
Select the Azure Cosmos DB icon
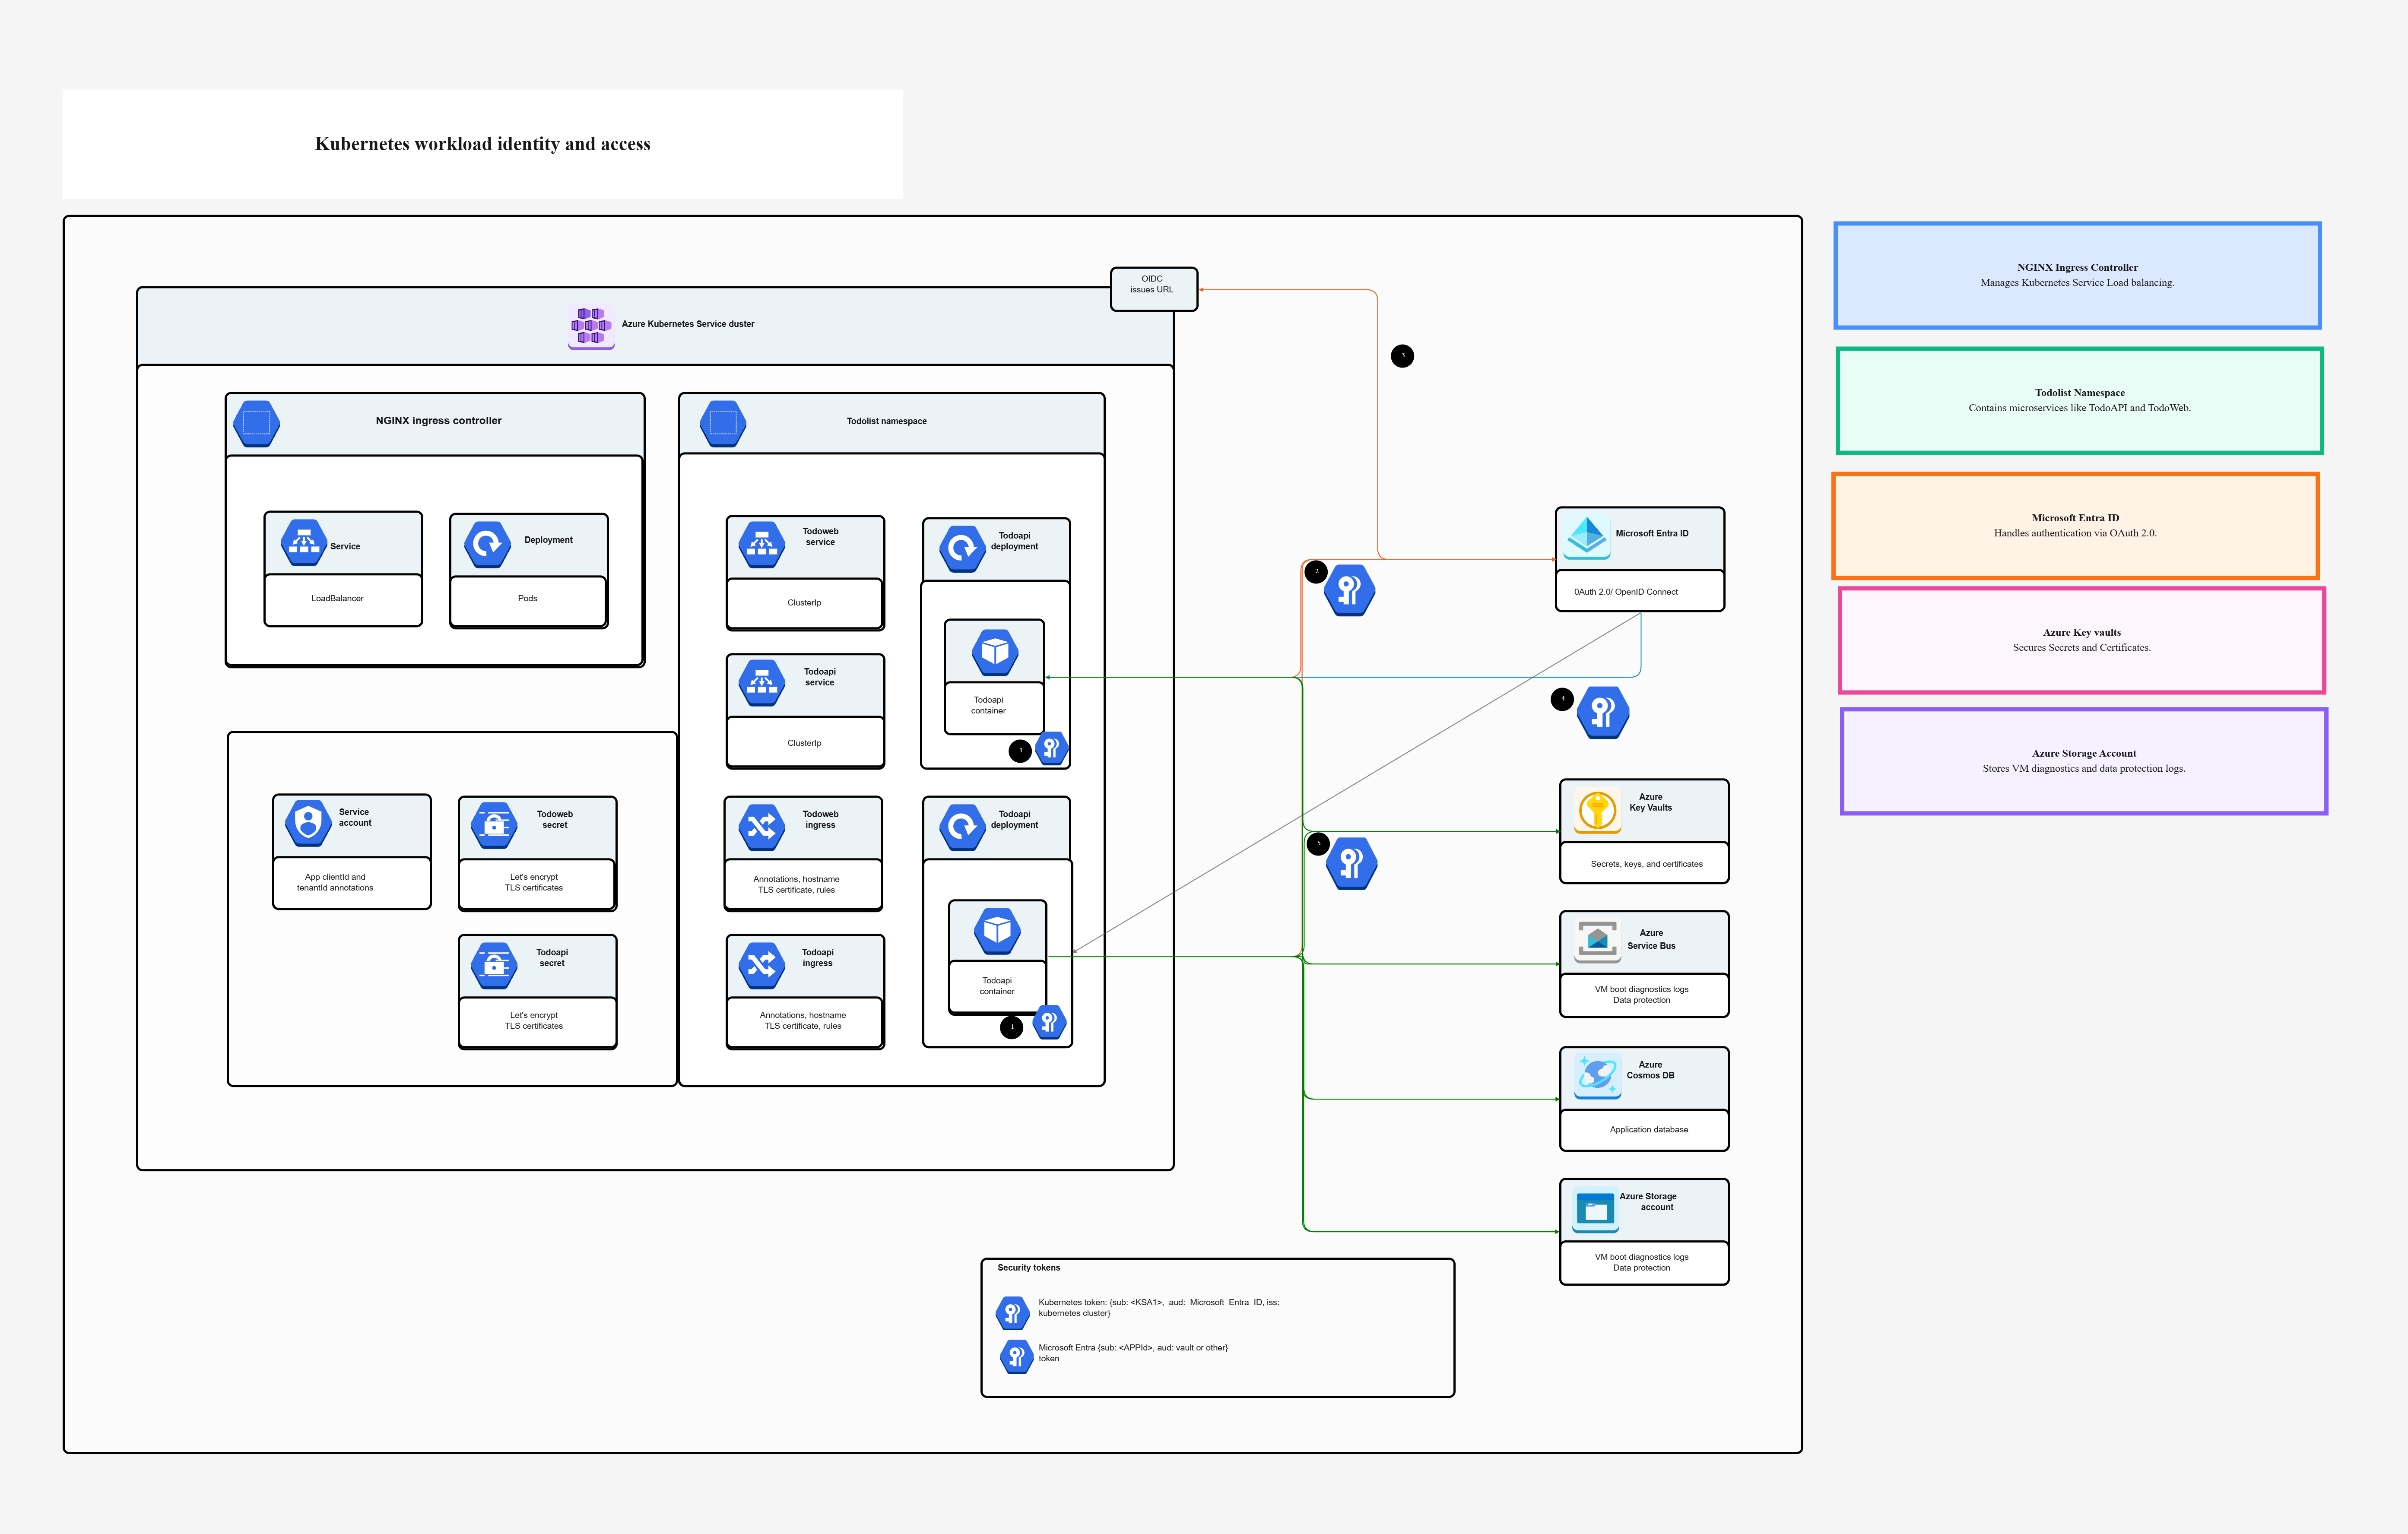1598,1076
